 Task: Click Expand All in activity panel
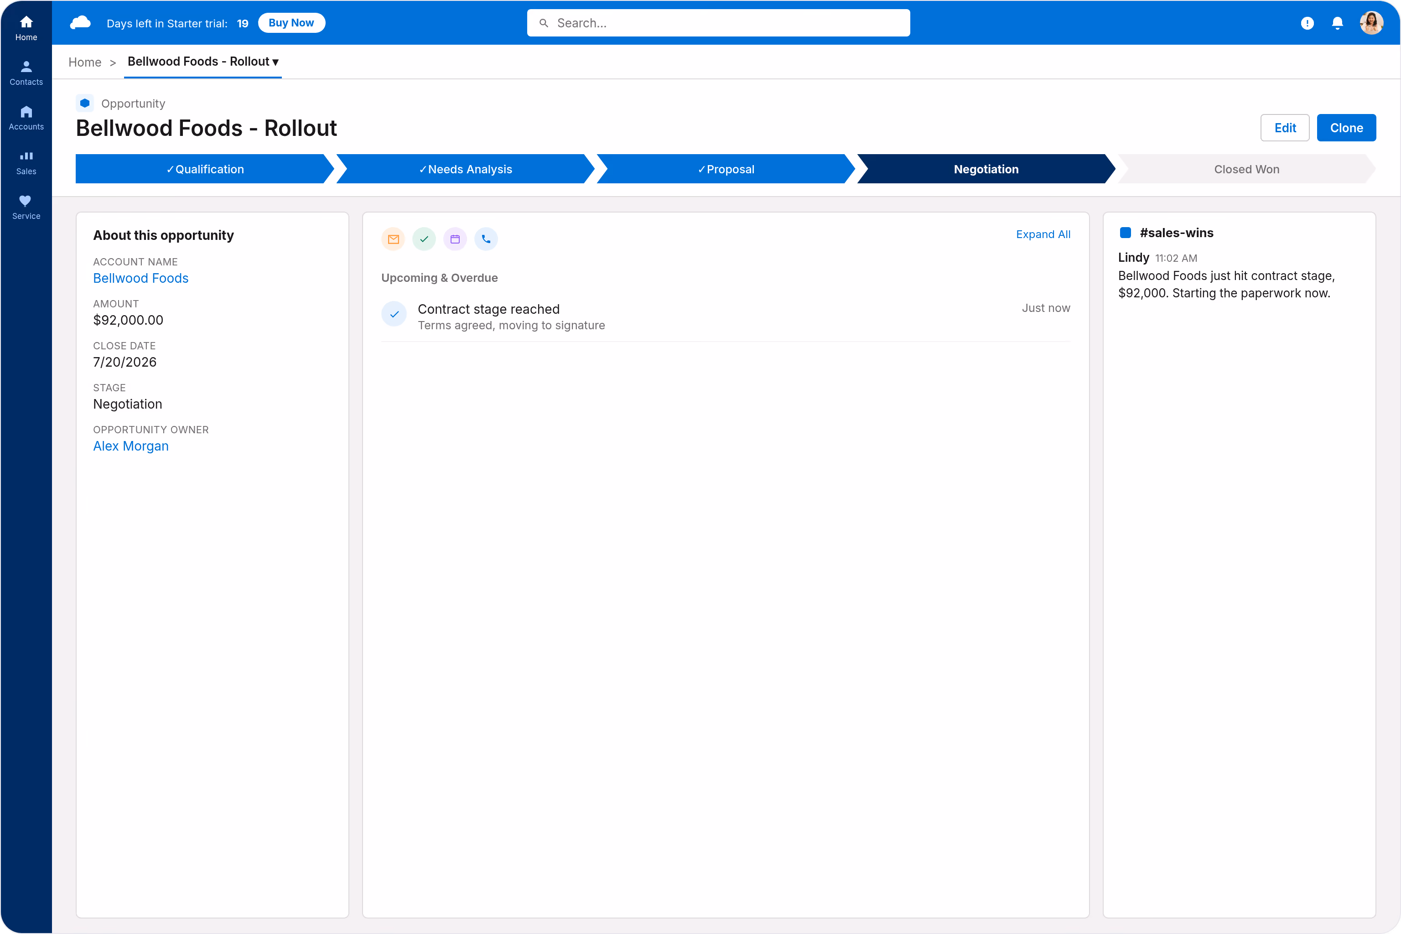tap(1043, 234)
